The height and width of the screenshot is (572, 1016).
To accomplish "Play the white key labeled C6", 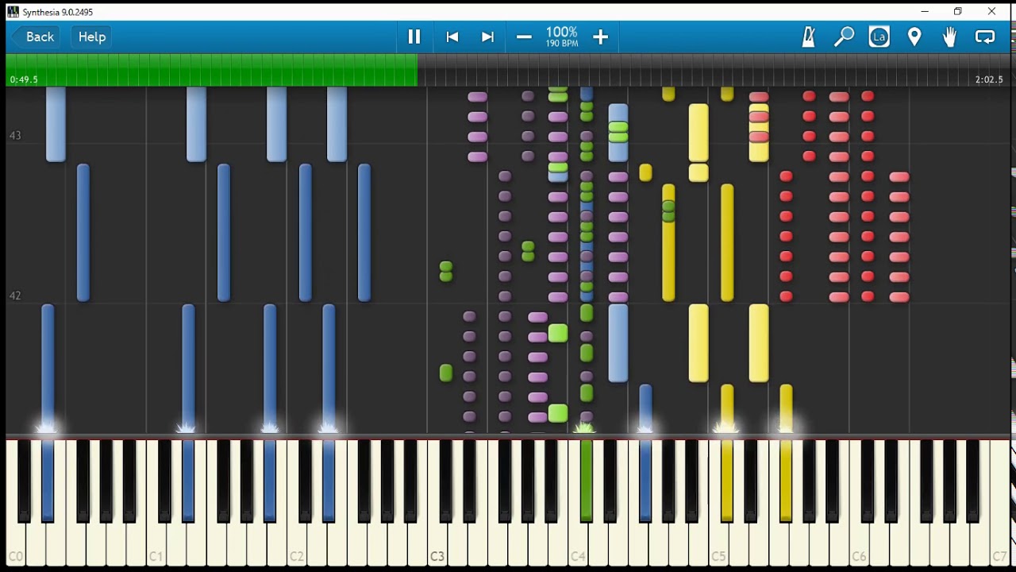I will coord(859,544).
